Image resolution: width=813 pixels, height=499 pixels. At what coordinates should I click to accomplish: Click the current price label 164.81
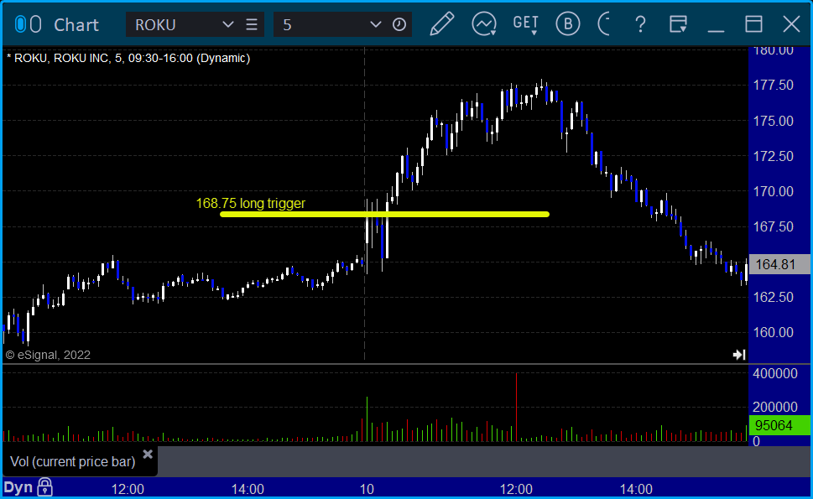[x=779, y=264]
